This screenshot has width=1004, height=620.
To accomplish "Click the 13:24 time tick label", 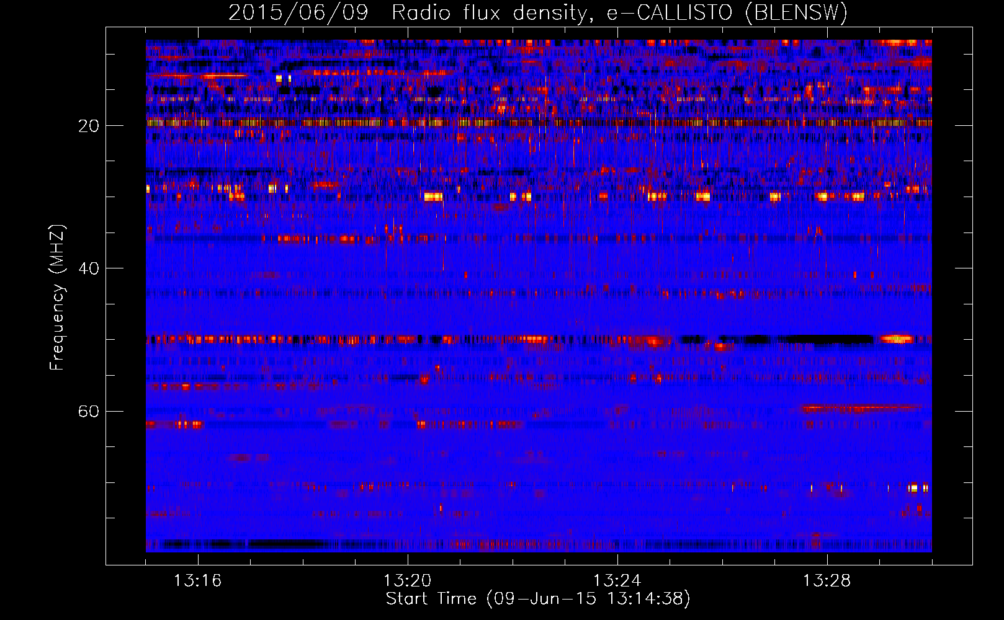I will click(x=617, y=581).
